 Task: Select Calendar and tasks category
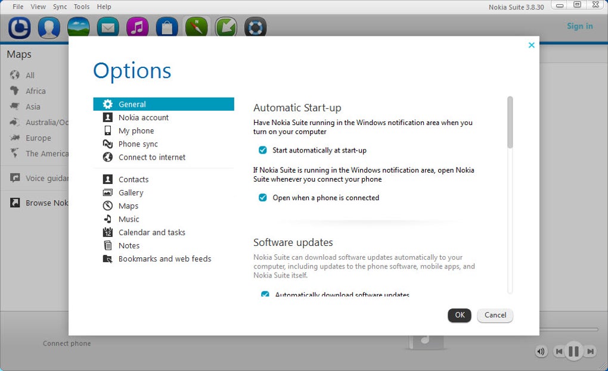point(164,232)
